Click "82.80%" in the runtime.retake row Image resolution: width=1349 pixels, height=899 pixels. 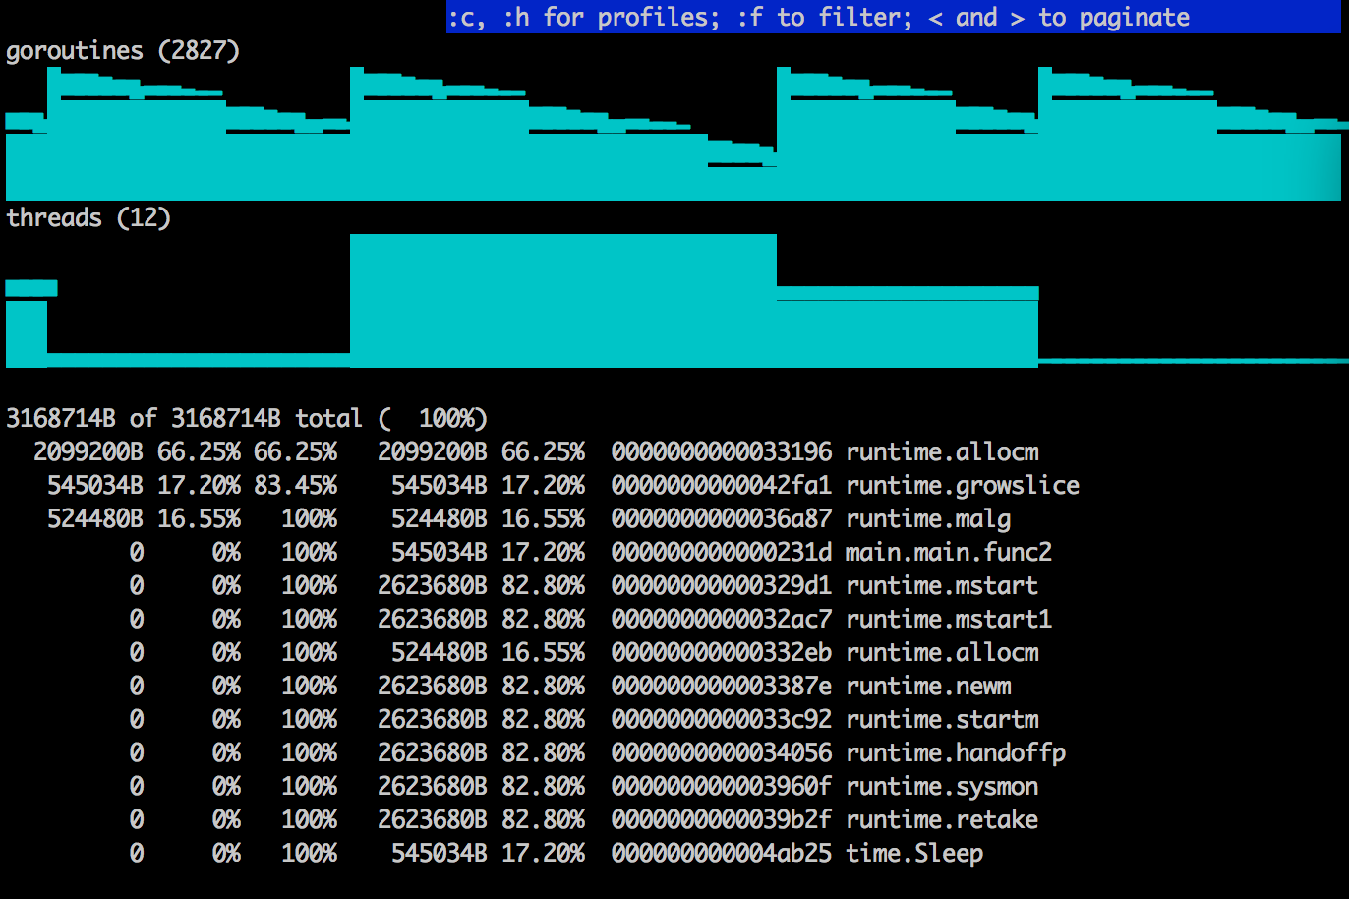point(543,819)
